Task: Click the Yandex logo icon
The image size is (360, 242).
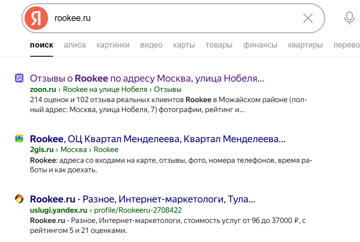Action: pyautogui.click(x=36, y=19)
